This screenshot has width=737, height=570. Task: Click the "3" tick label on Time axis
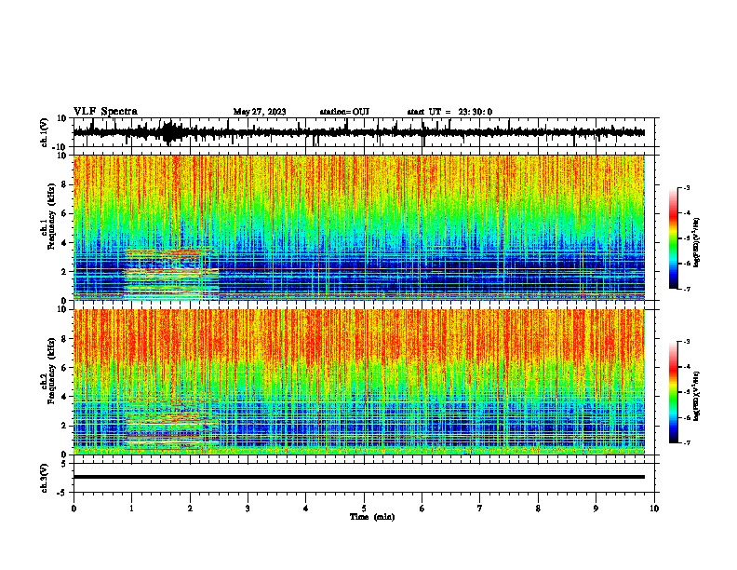(248, 509)
